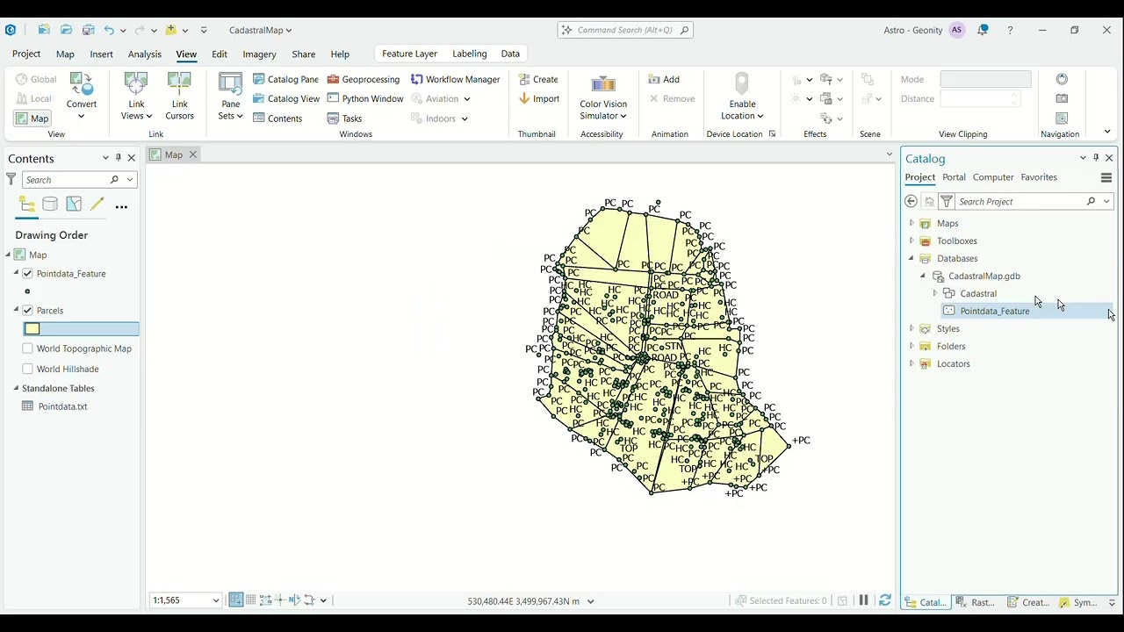Click the Pointdata_Feature point symbol
Image resolution: width=1124 pixels, height=632 pixels.
pyautogui.click(x=28, y=291)
